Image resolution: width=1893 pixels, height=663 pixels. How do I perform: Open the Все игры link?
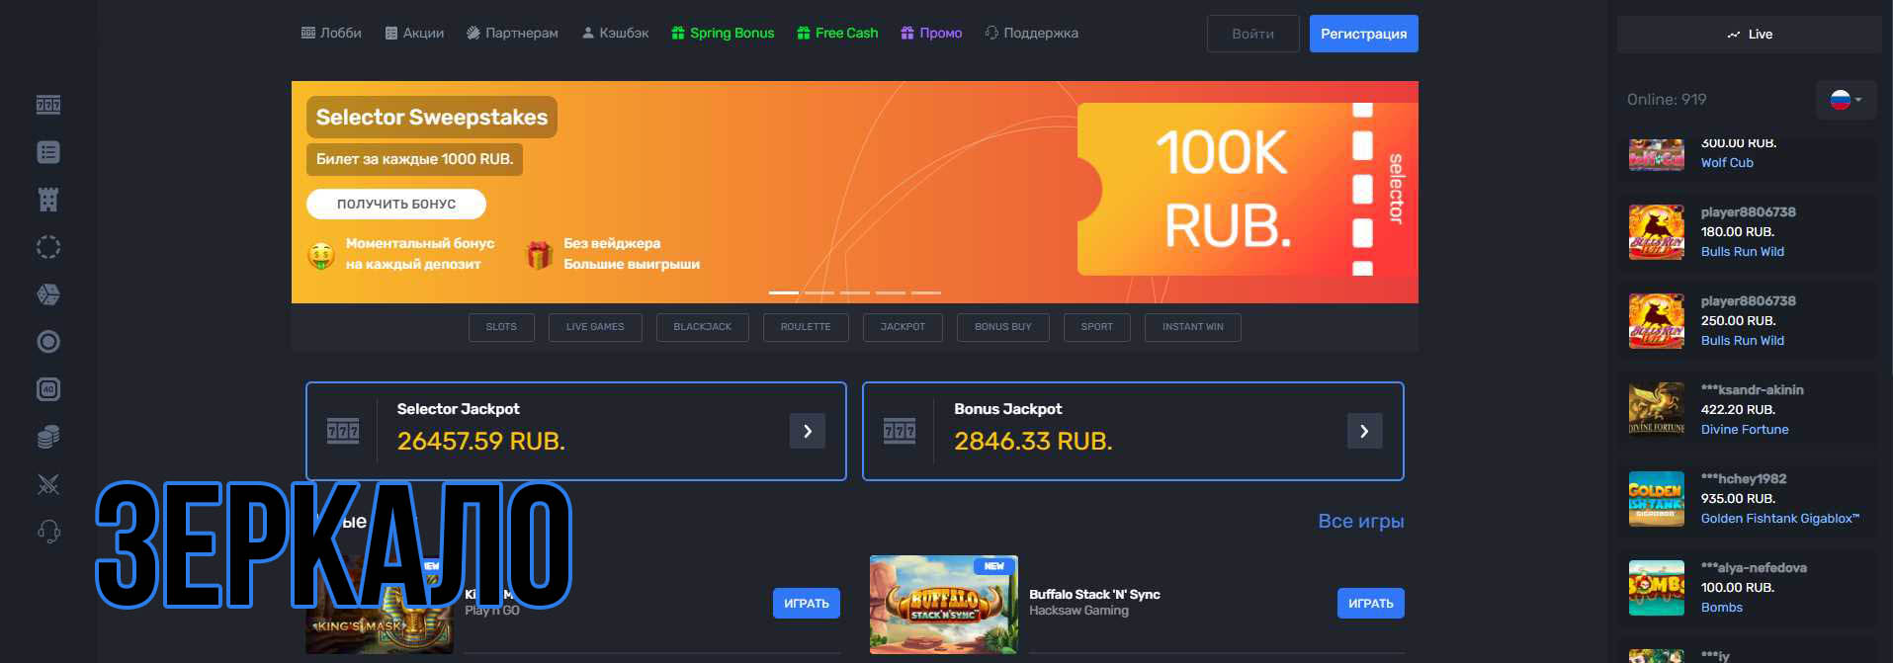(x=1361, y=521)
